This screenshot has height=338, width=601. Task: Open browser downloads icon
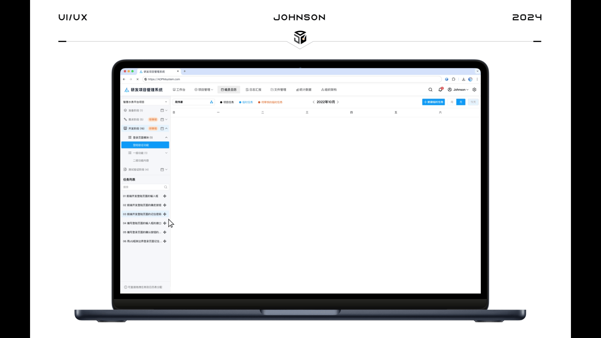tap(464, 79)
